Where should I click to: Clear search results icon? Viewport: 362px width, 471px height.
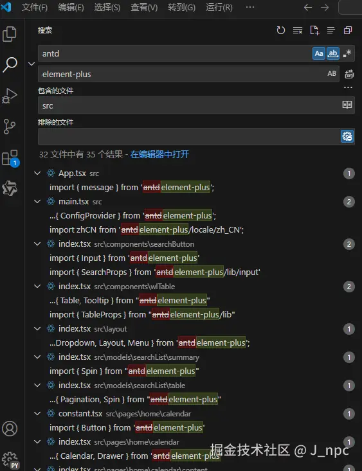pos(298,30)
